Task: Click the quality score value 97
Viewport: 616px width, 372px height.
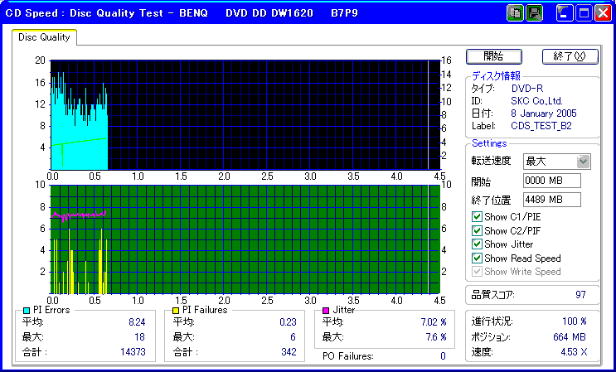Action: 580,295
